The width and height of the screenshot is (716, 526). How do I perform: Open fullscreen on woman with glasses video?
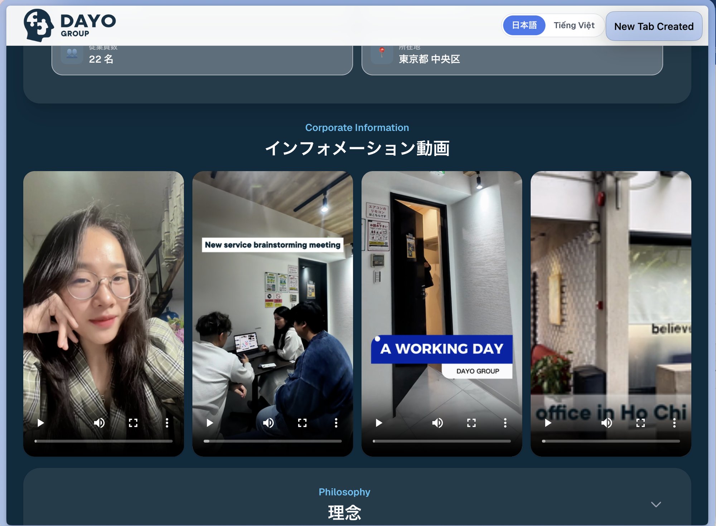[133, 423]
